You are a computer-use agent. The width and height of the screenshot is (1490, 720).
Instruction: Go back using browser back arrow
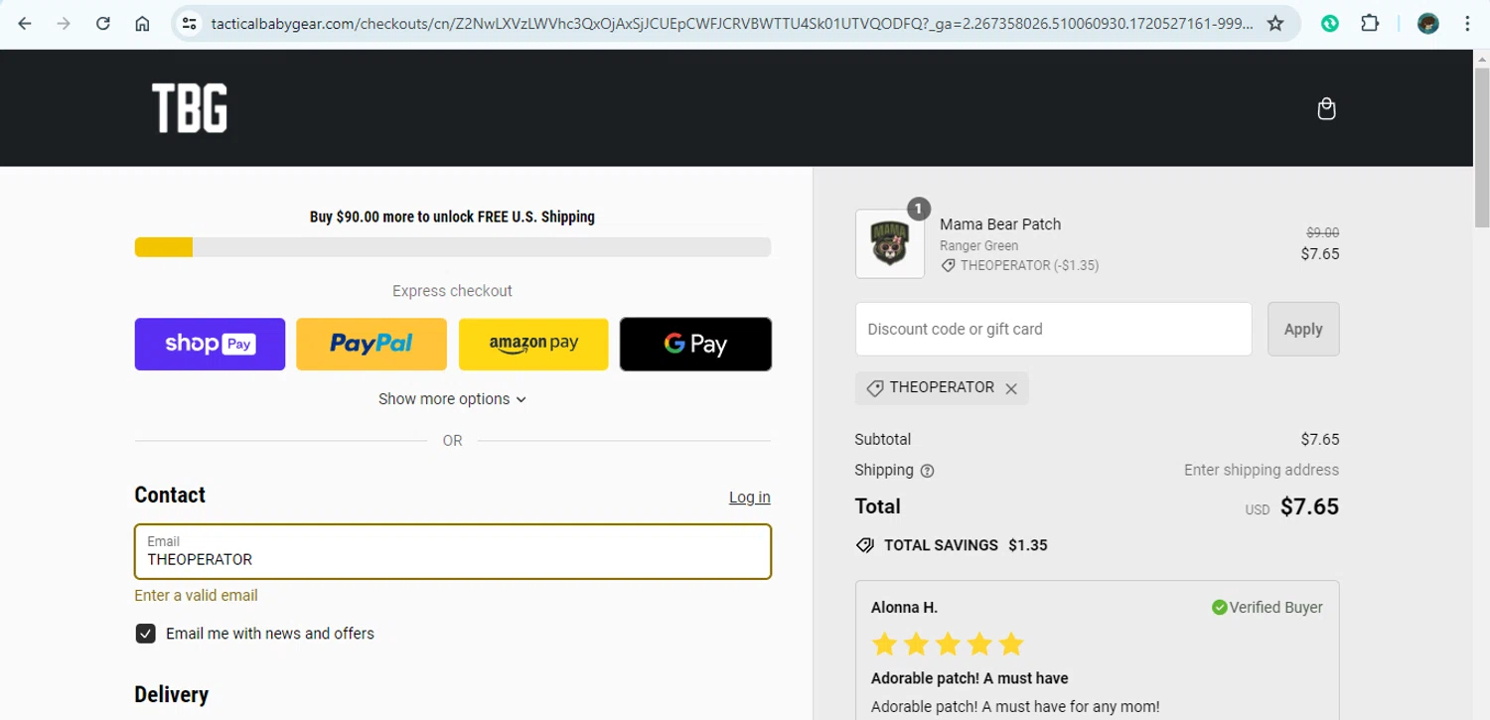[x=25, y=23]
